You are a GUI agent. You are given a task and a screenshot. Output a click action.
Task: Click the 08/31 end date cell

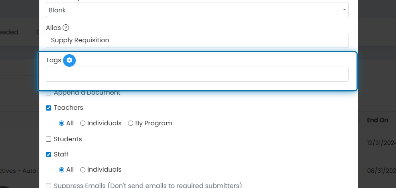click(x=381, y=171)
